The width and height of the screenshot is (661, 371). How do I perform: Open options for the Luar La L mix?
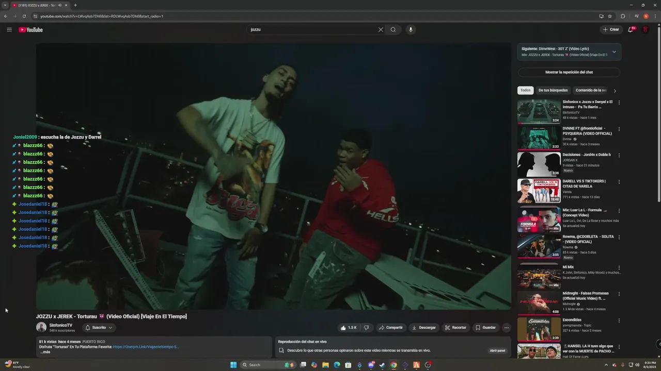click(x=619, y=211)
